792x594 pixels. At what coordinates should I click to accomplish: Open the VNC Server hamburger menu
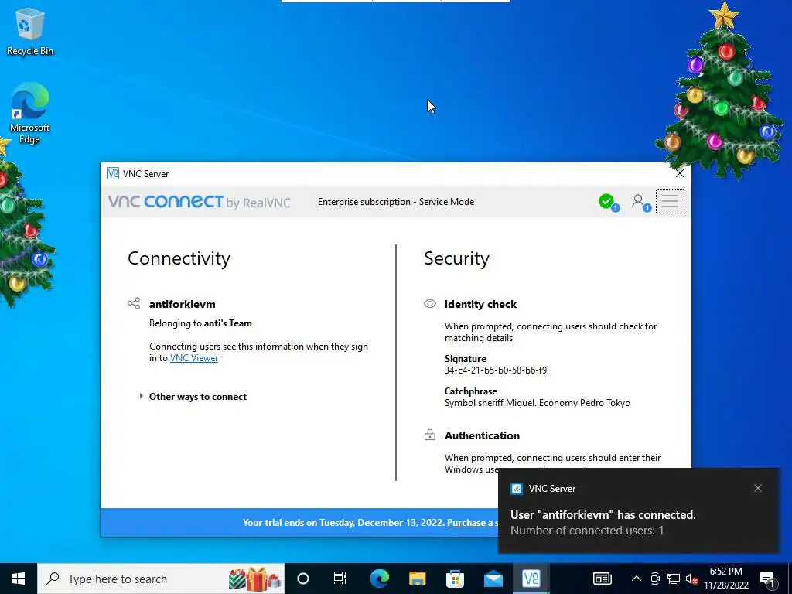click(x=670, y=202)
